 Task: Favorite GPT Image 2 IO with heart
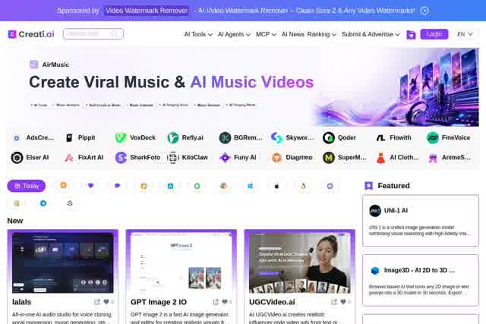coord(225,301)
